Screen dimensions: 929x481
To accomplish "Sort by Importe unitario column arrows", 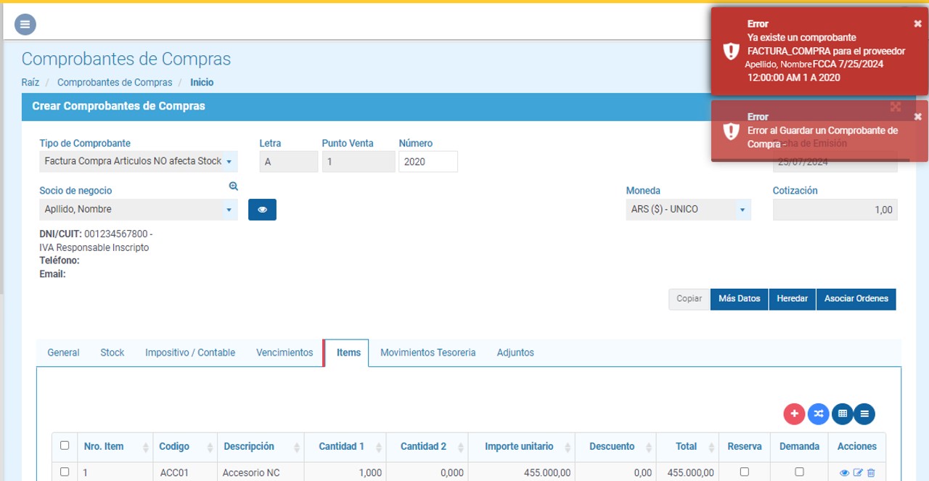I will point(567,447).
